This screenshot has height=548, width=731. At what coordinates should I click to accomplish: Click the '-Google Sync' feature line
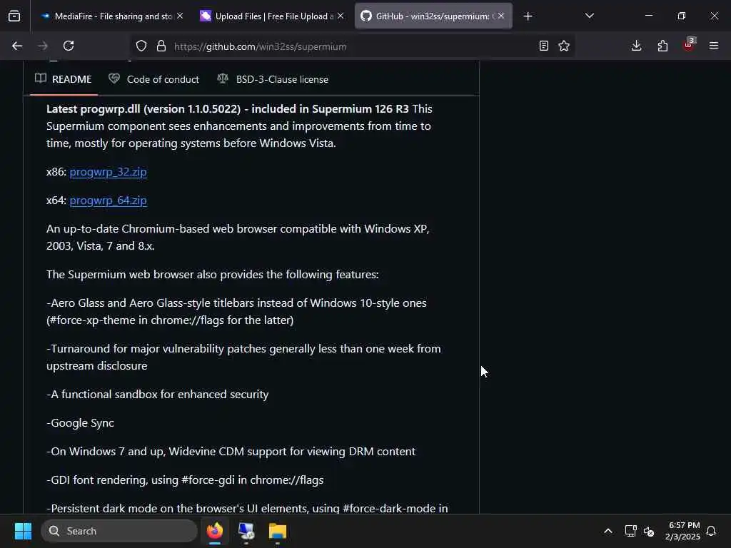tap(80, 423)
